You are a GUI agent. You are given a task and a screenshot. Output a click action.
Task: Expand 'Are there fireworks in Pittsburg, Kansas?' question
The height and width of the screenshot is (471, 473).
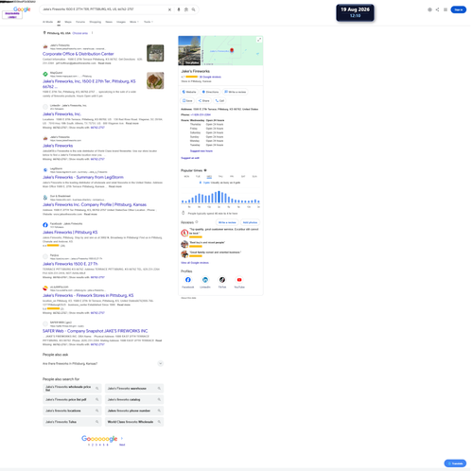click(x=103, y=363)
